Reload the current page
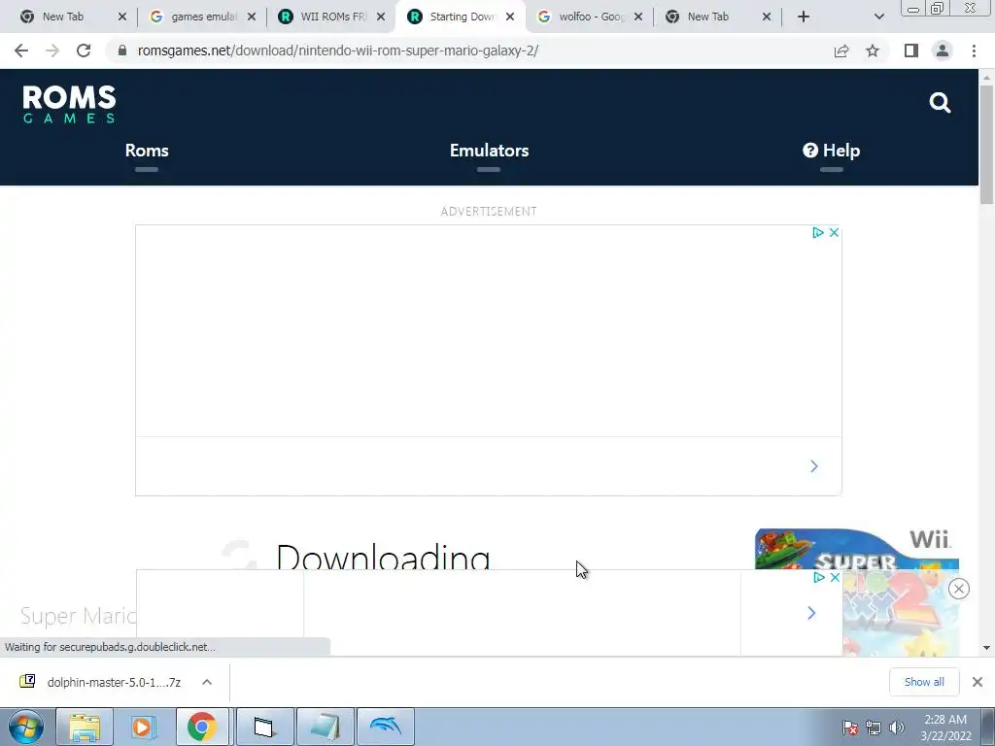 (x=84, y=51)
